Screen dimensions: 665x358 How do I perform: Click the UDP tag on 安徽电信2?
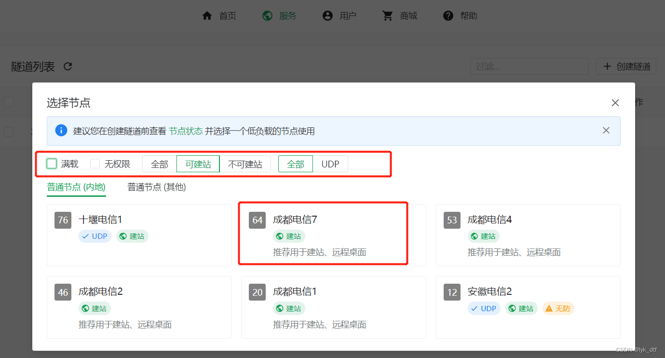(x=484, y=308)
